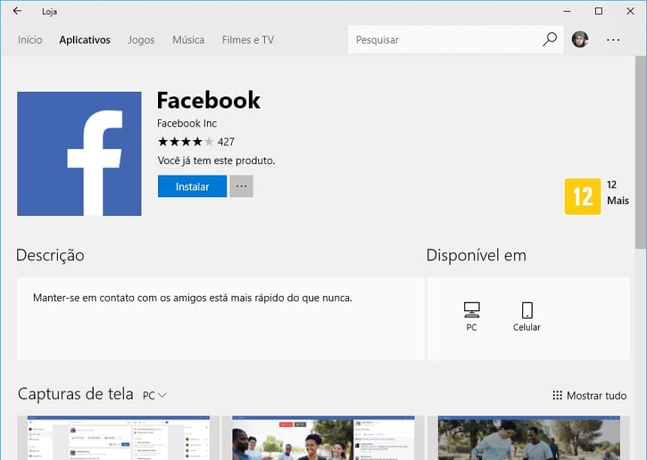Open the Início tab
Screen dimensions: 647x460
30,40
